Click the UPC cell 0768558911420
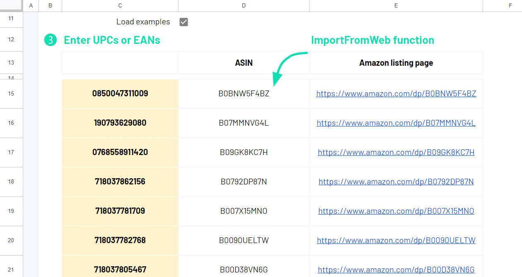This screenshot has width=522, height=277. pos(120,153)
